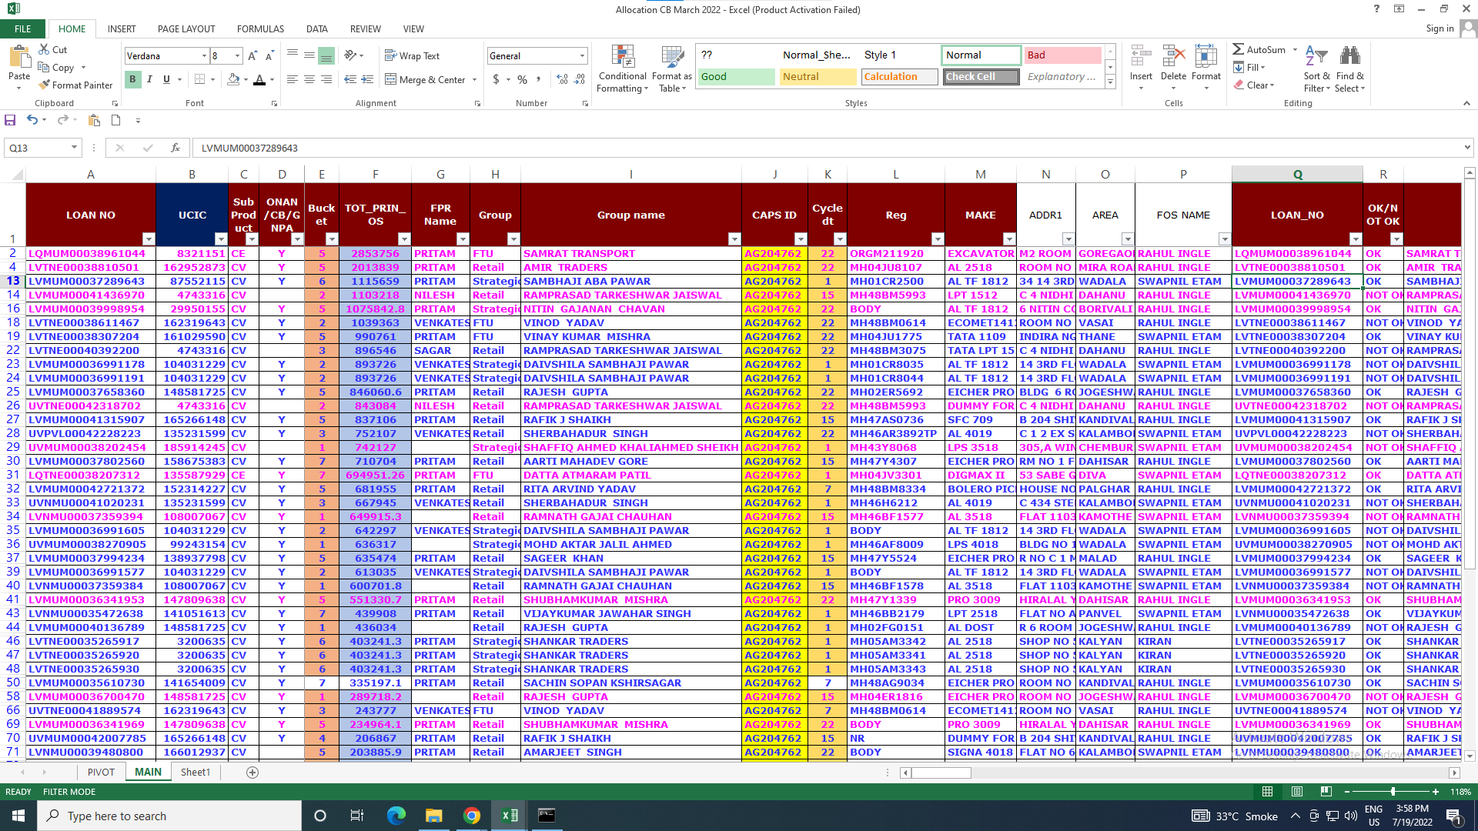
Task: Click the Format Painter brush icon
Action: click(45, 85)
